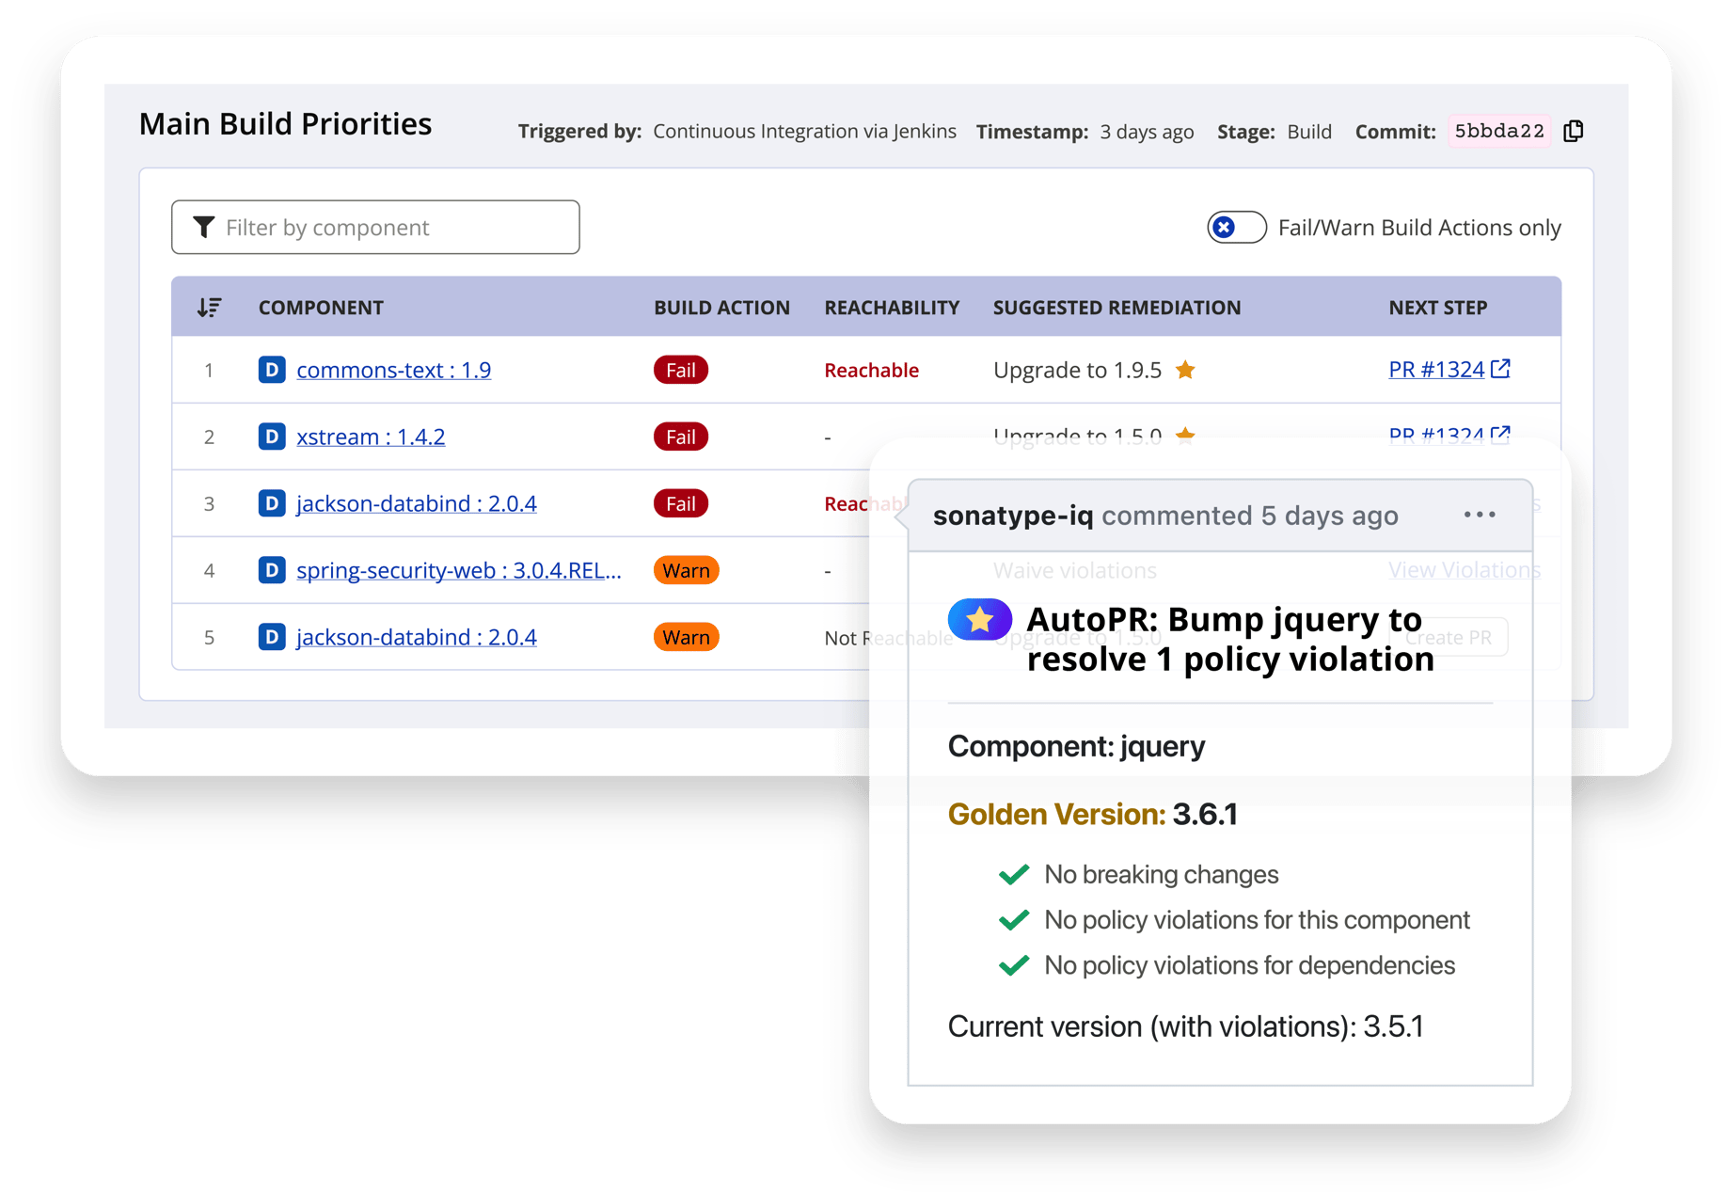This screenshot has height=1192, width=1726.
Task: Open the xstream : 1.4.2 component link
Action: pyautogui.click(x=371, y=437)
